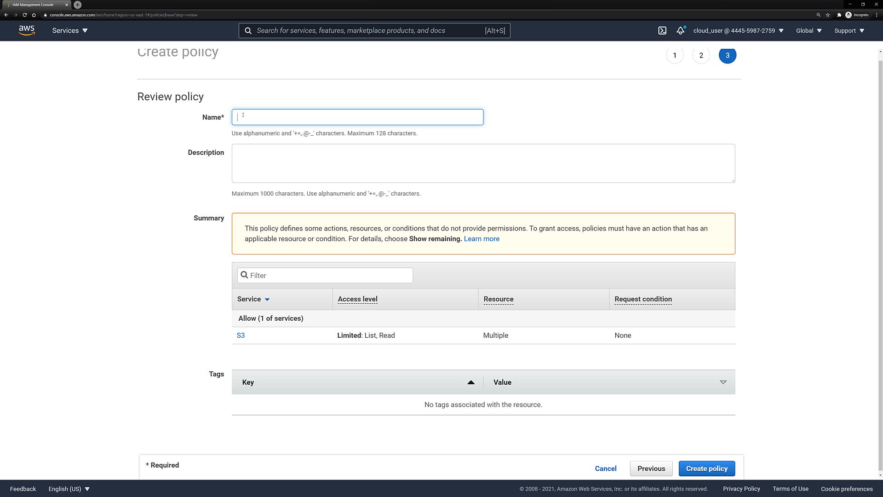Open the AWS CloudShell icon
883x497 pixels.
click(662, 30)
